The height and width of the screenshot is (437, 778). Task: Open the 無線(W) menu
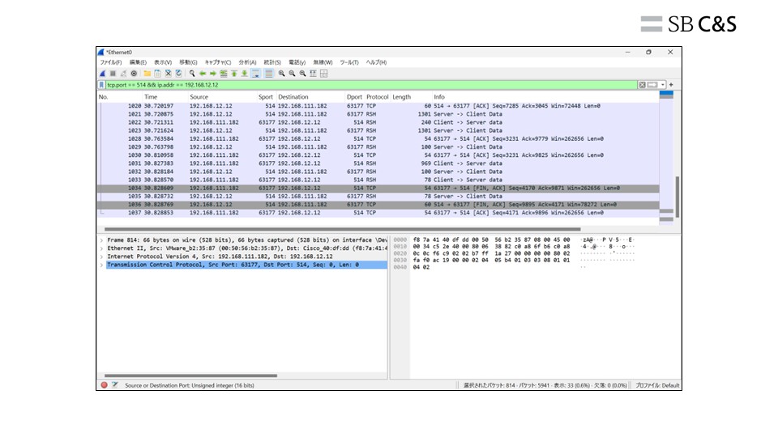coord(323,62)
